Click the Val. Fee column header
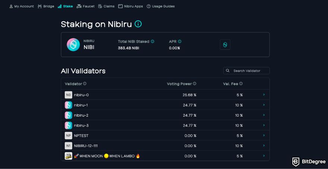328x169 pixels. [230, 84]
